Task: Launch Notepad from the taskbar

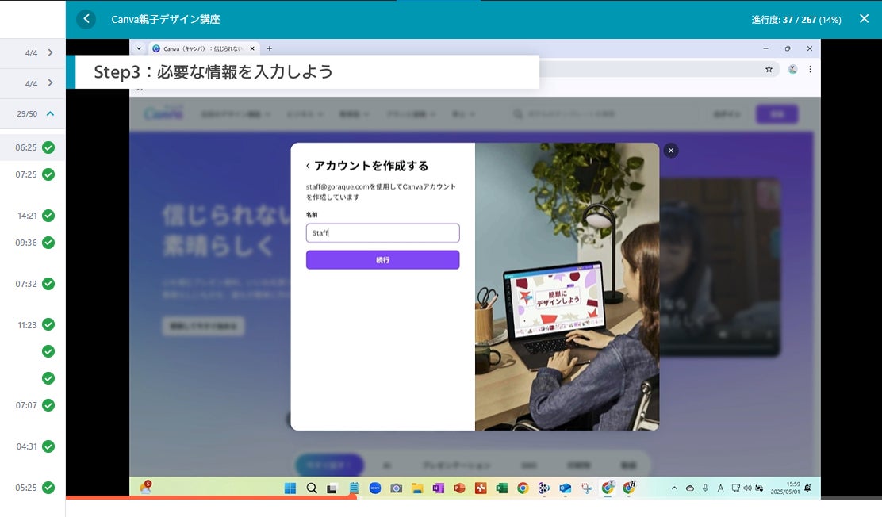Action: (x=354, y=488)
